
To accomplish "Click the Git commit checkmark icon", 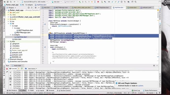I will click(x=115, y=2).
